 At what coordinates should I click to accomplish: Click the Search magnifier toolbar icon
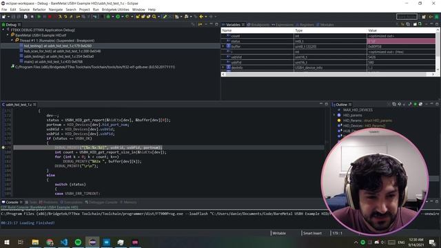point(154,17)
